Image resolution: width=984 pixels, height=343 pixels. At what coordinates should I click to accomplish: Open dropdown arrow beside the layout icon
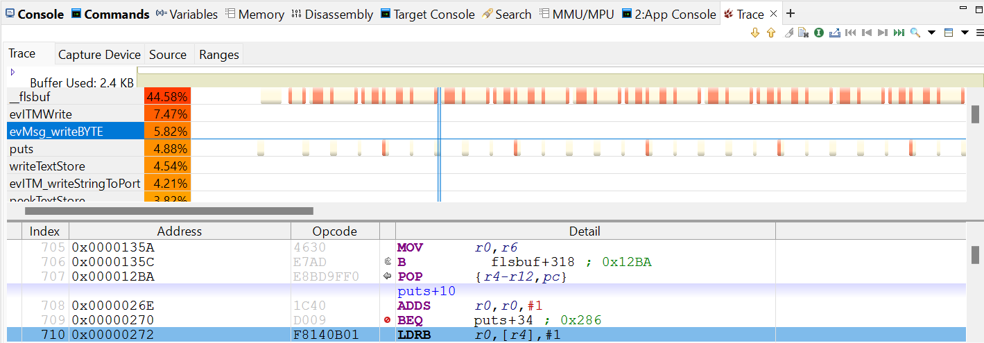[965, 33]
